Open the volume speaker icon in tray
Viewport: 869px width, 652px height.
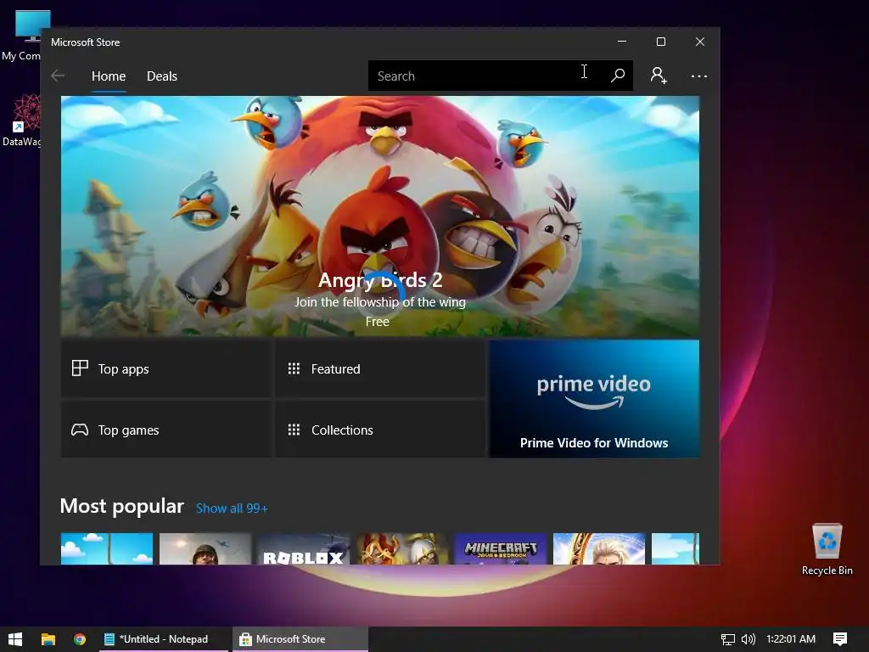[x=748, y=639]
